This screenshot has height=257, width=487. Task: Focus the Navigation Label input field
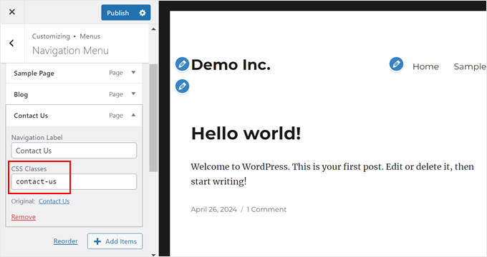(x=74, y=151)
